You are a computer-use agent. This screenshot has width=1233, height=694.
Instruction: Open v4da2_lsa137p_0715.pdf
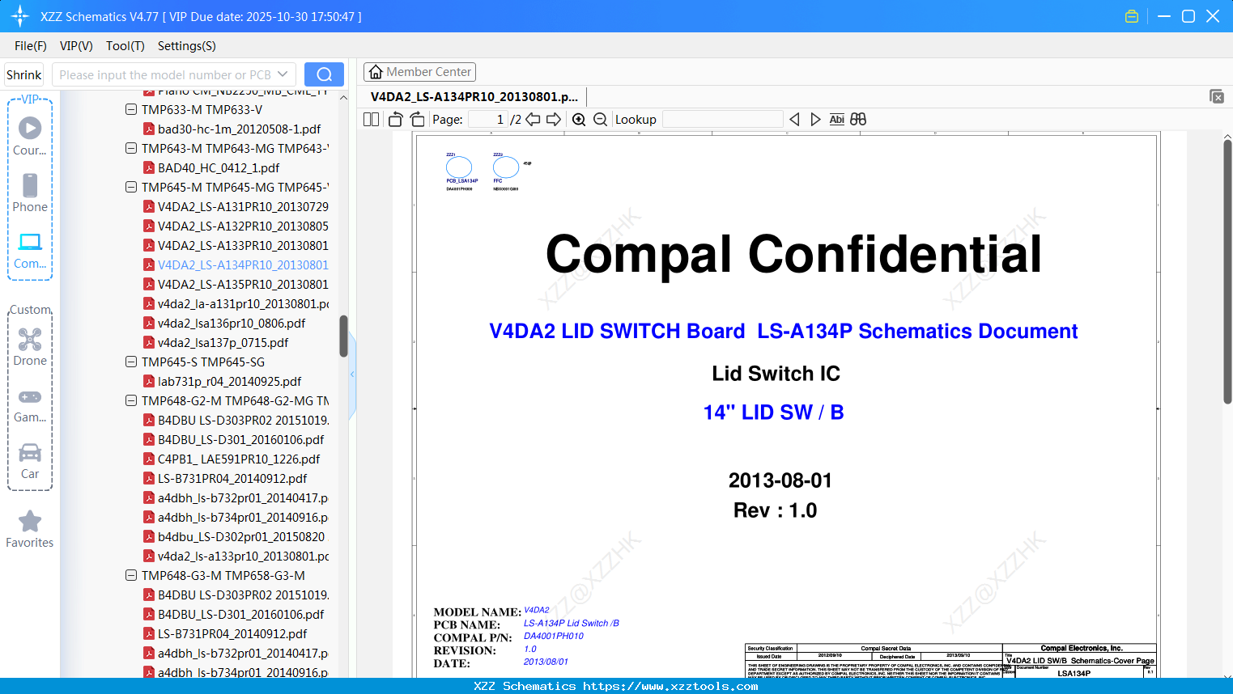(223, 342)
